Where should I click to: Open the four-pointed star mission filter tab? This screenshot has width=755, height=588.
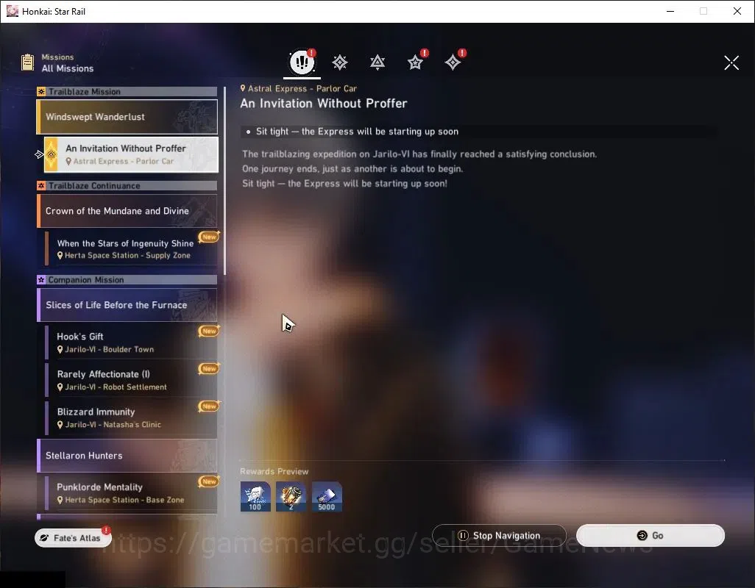pos(453,62)
